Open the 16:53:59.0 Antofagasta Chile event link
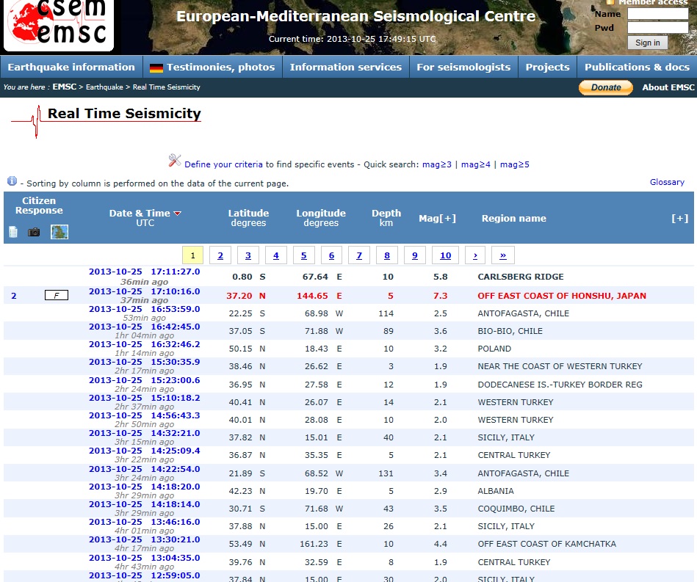697x582 pixels. click(145, 309)
